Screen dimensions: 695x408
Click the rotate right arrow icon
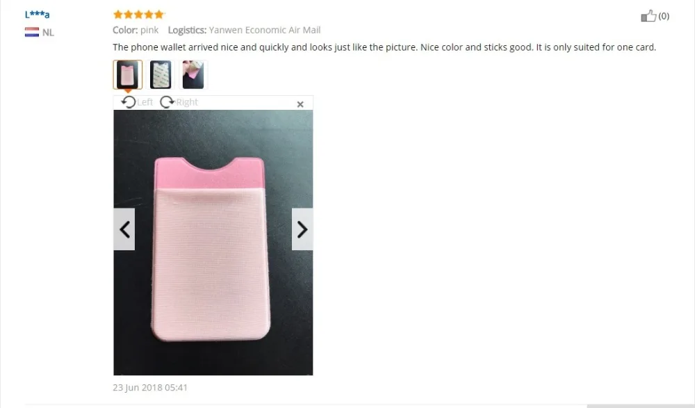point(167,102)
